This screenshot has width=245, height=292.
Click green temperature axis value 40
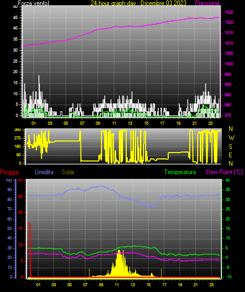pos(228,180)
